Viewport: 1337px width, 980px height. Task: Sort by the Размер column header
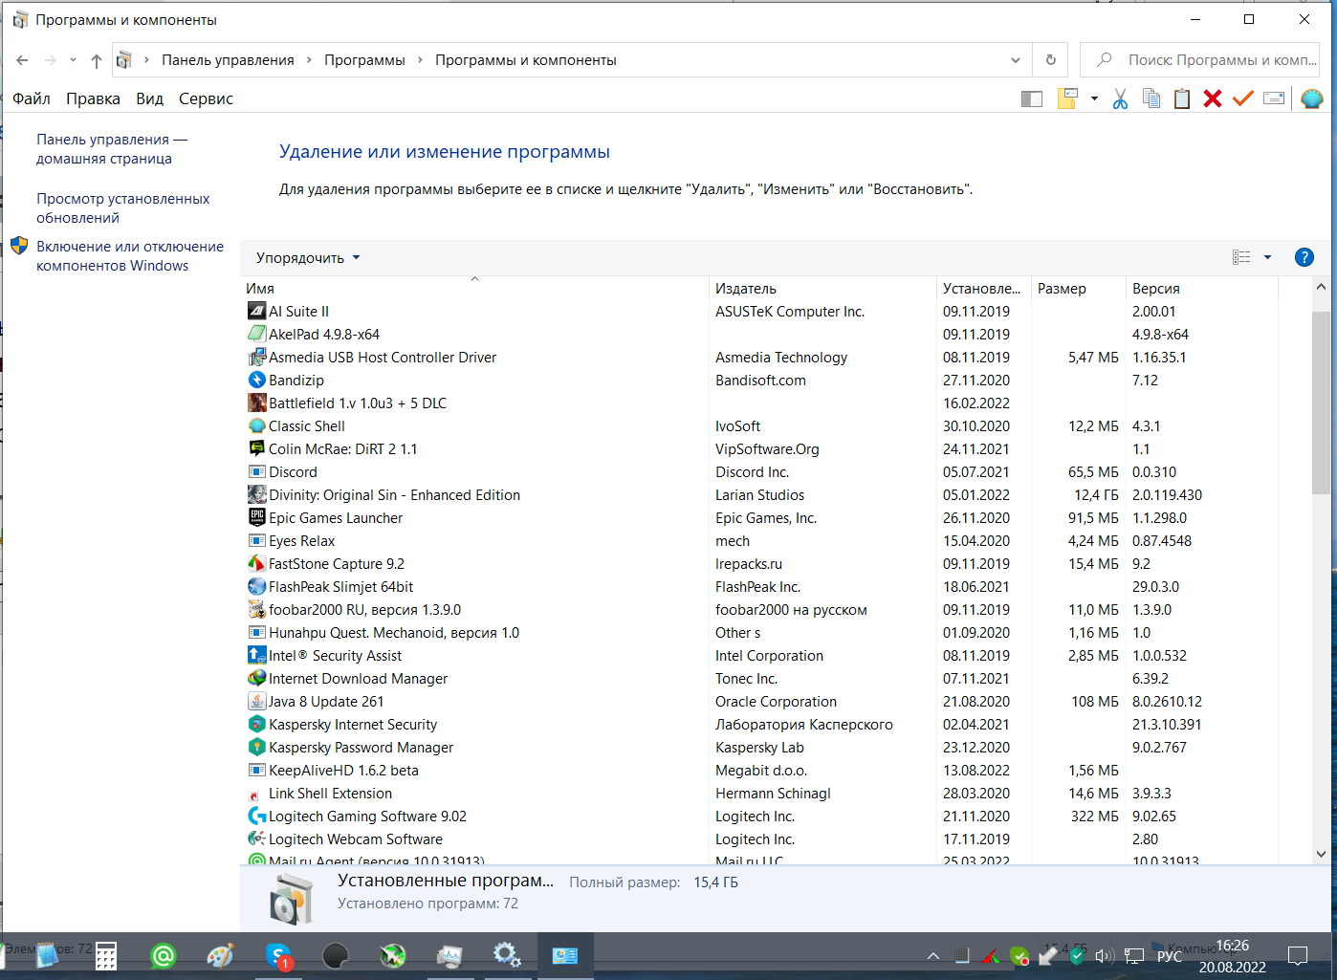point(1079,288)
